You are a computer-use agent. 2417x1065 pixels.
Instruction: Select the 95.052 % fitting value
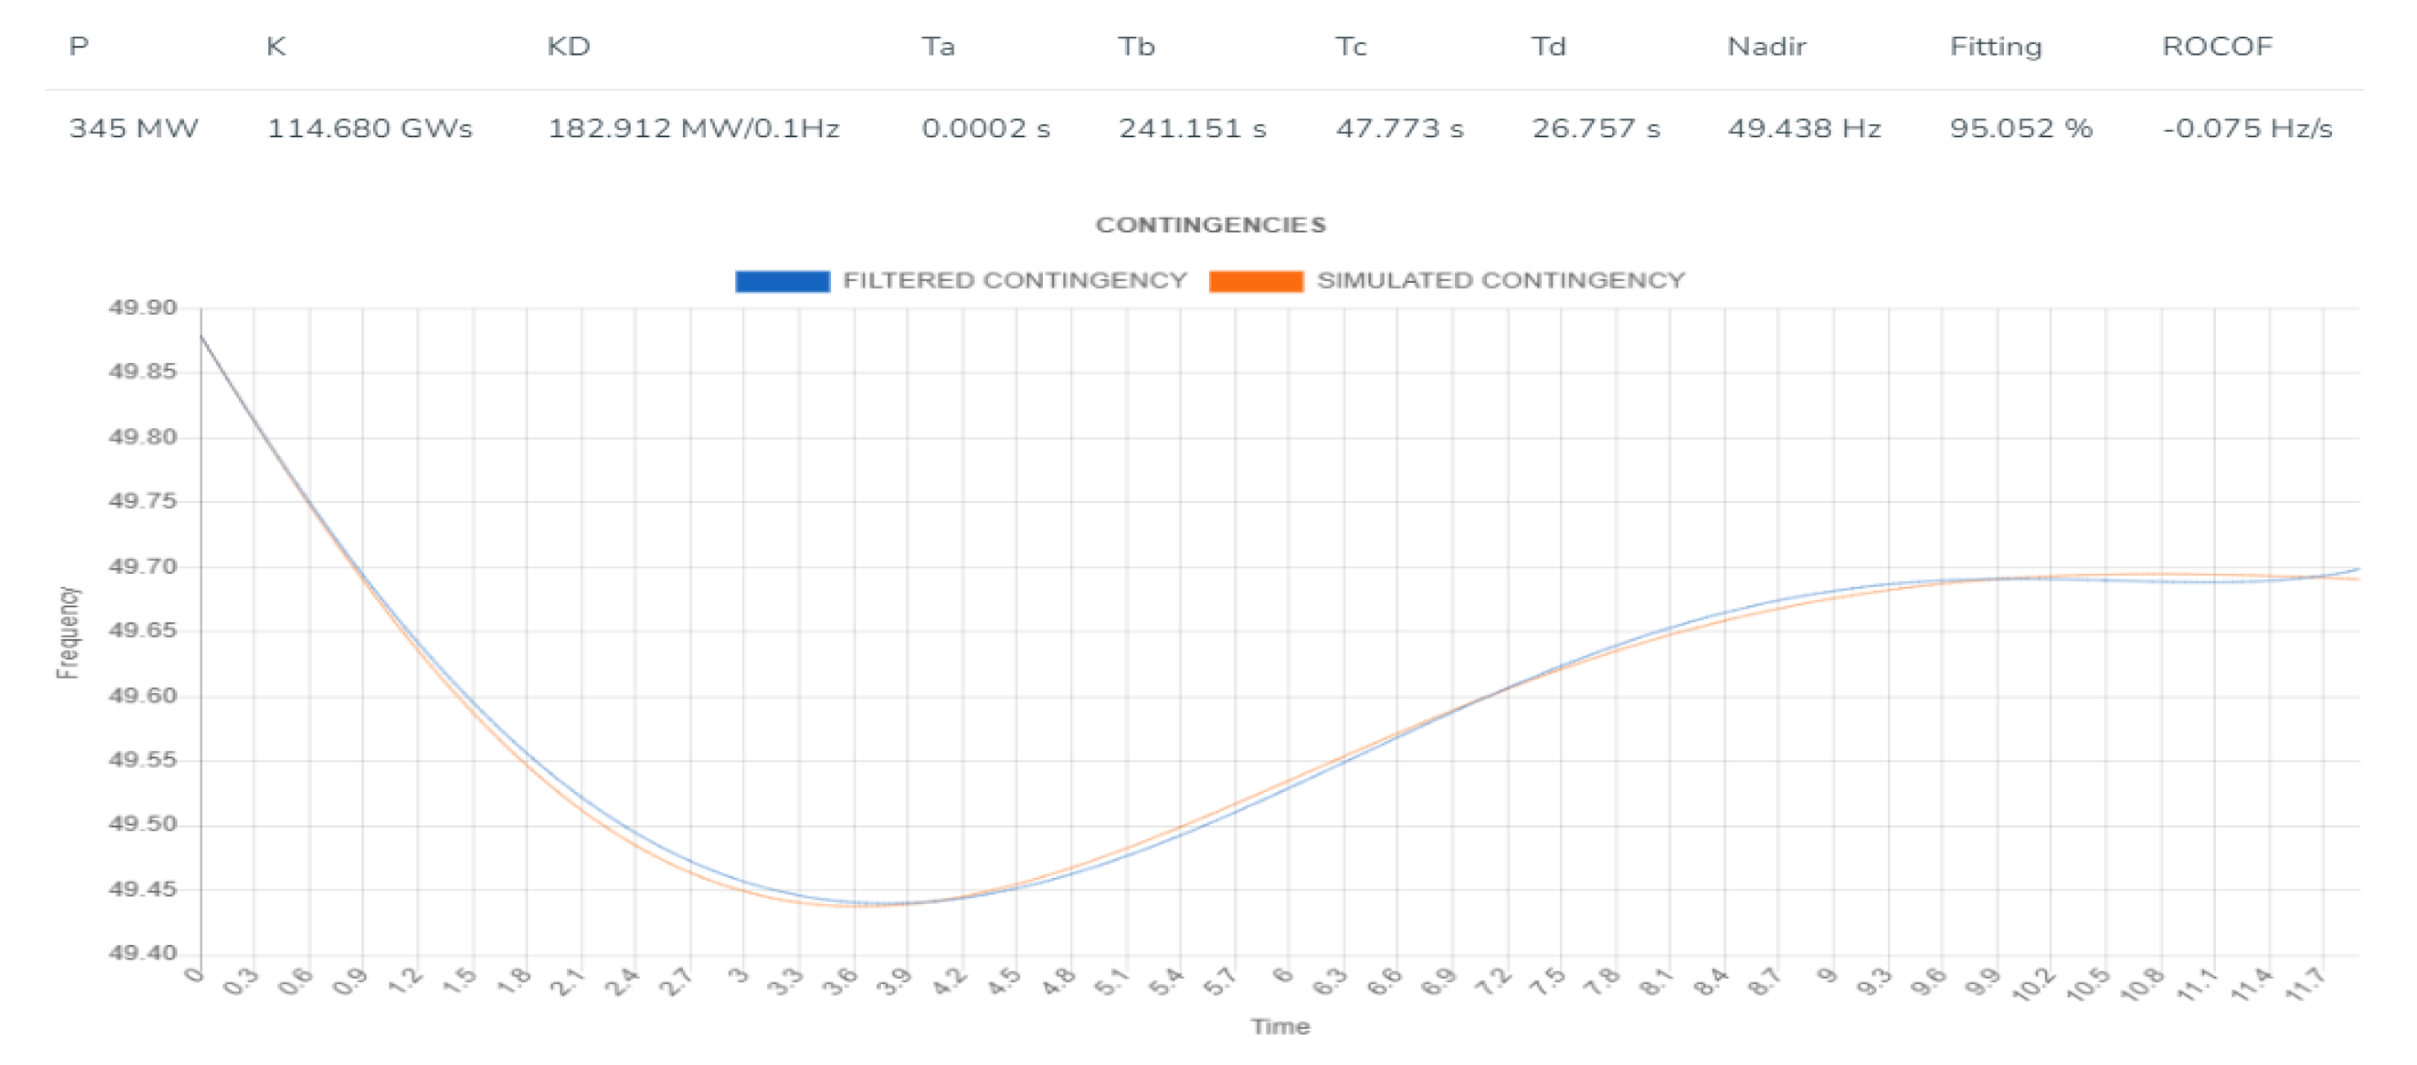click(x=2021, y=128)
